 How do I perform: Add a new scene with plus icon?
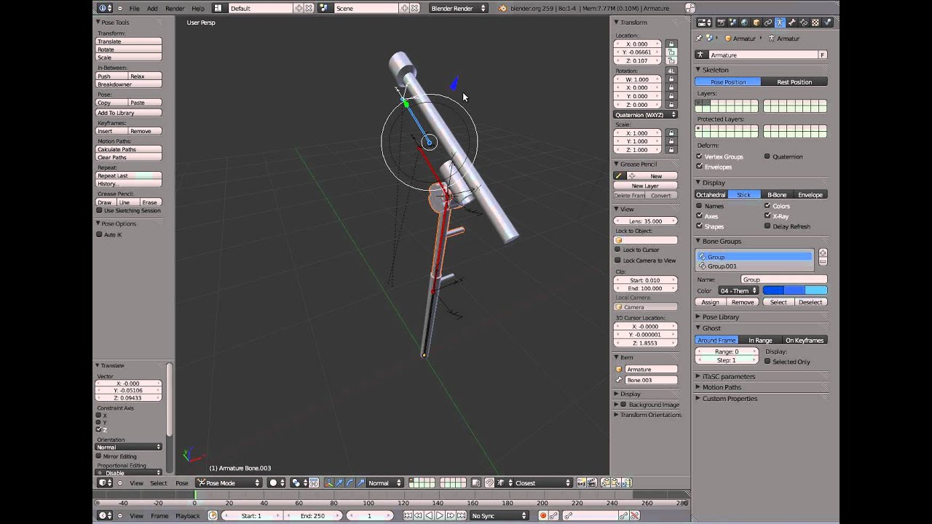(405, 8)
